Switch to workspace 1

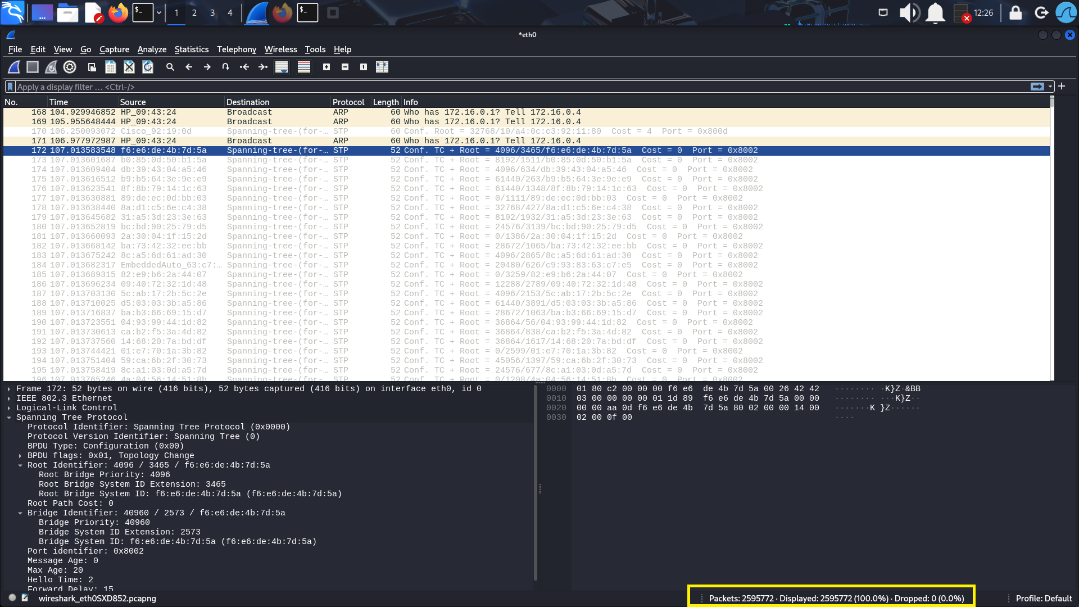pyautogui.click(x=176, y=12)
